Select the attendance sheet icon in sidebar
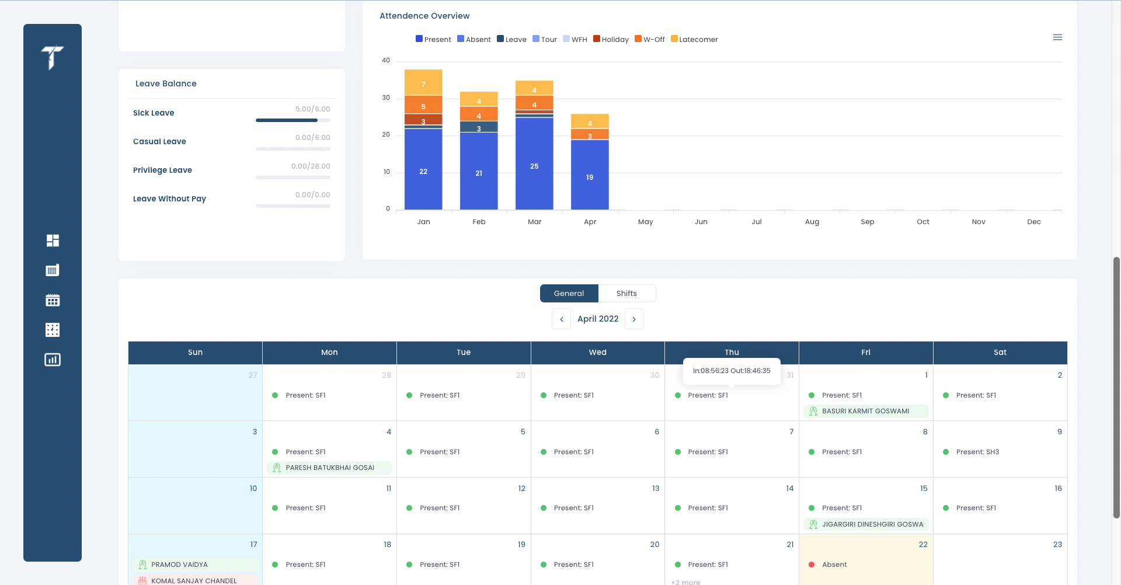Screen dimensions: 1121x585 point(53,270)
